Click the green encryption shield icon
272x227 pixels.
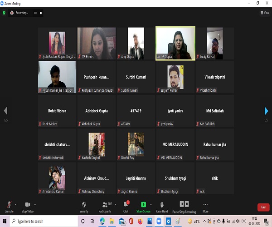point(4,13)
